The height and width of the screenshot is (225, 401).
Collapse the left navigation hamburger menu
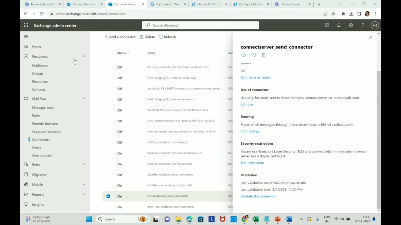[26, 37]
